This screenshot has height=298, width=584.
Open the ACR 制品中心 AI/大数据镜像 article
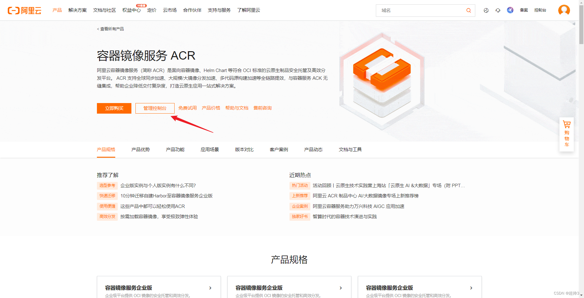pyautogui.click(x=366, y=196)
